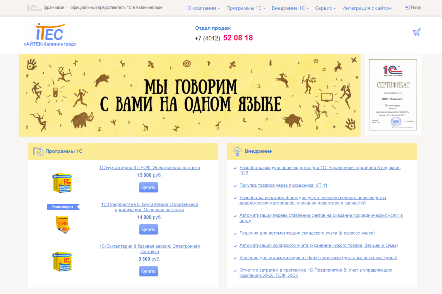Image resolution: width=442 pixels, height=294 pixels.
Task: Open 1С:Предприятие 8 Бухгалтерия строительной организации link
Action: tap(149, 207)
